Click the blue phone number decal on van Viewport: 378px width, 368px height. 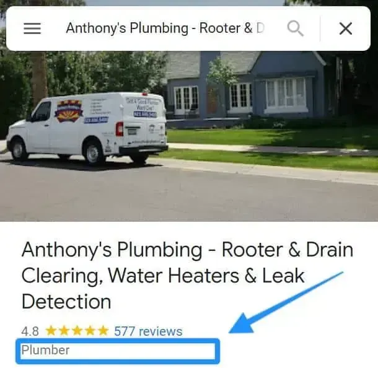click(96, 120)
